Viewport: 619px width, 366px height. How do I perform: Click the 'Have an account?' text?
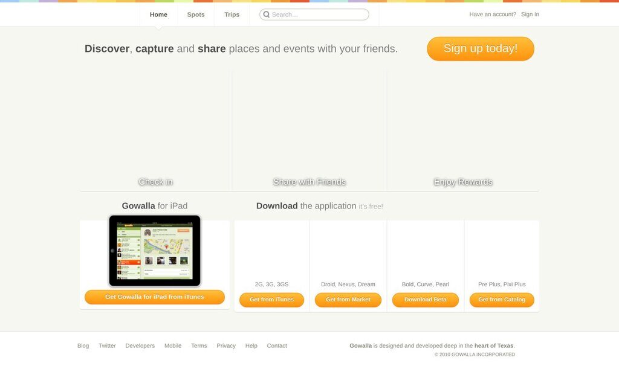point(493,14)
